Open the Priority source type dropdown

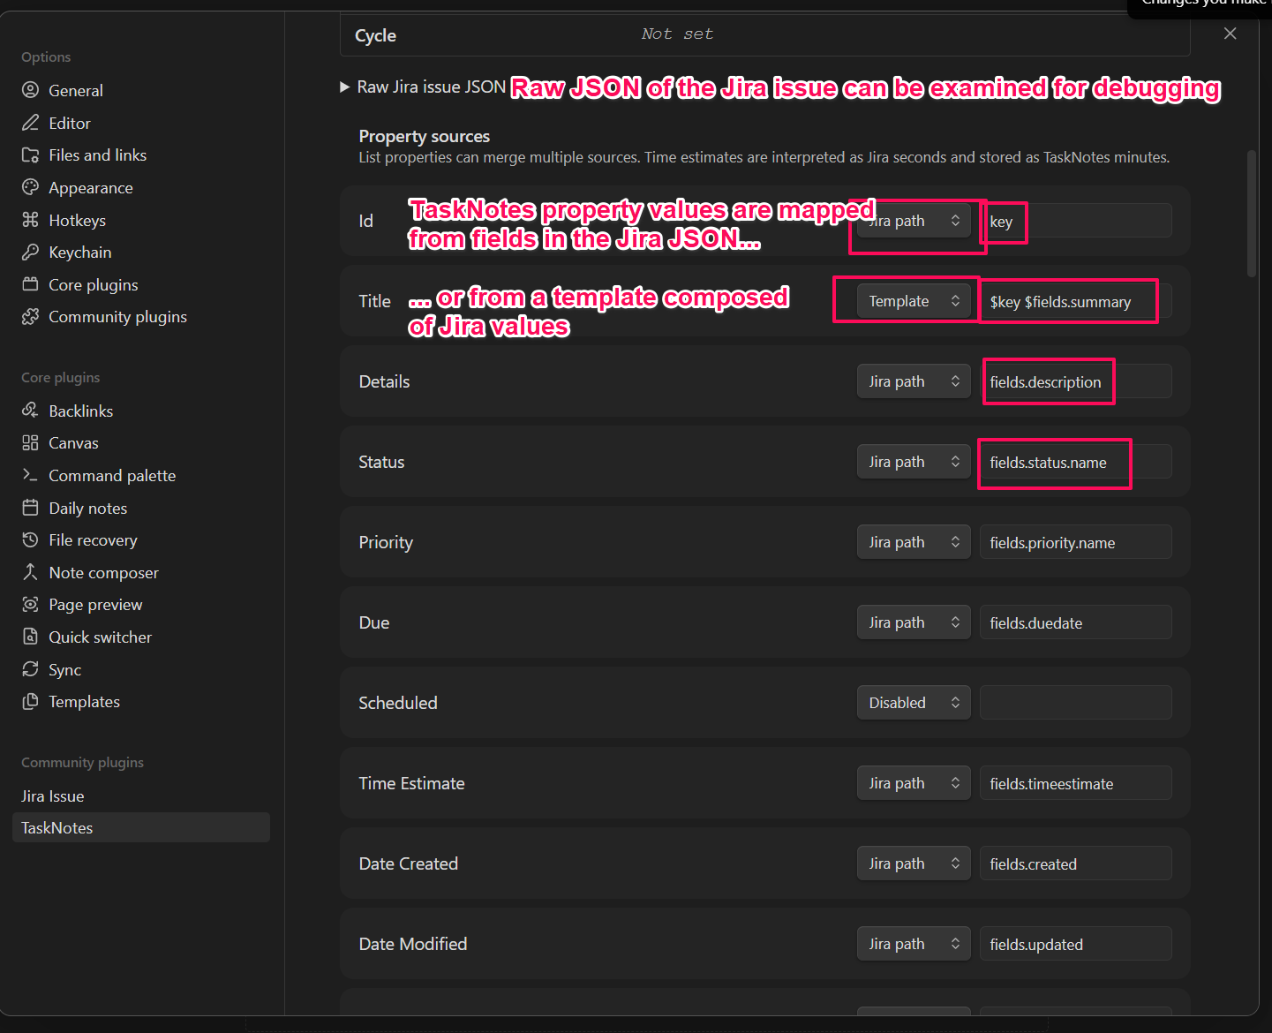point(914,542)
